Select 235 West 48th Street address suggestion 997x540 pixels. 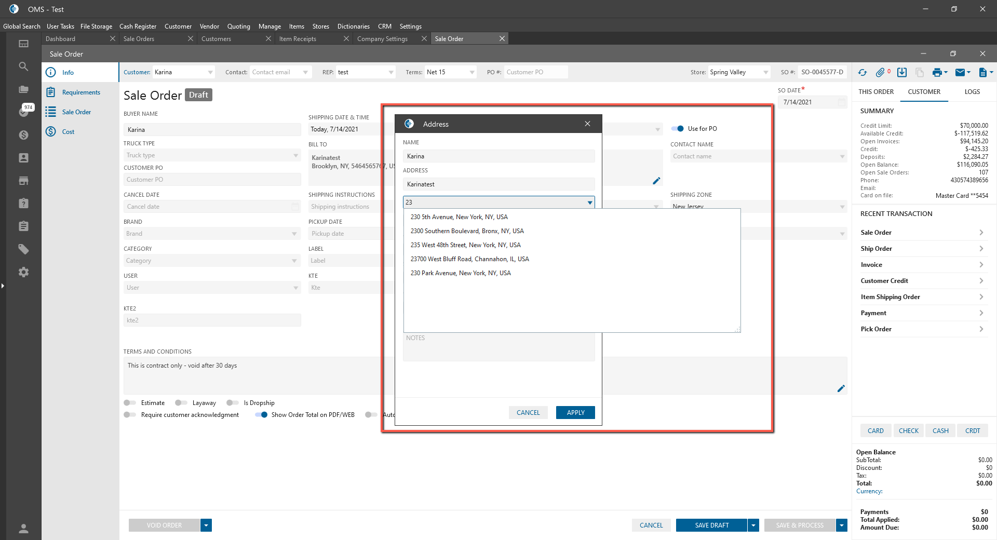point(465,245)
